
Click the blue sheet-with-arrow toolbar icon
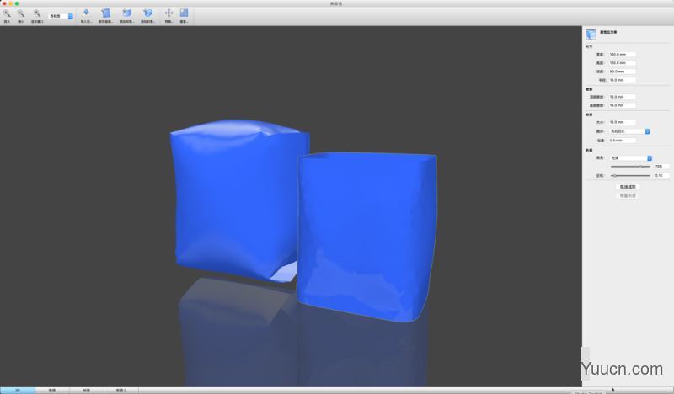(126, 13)
